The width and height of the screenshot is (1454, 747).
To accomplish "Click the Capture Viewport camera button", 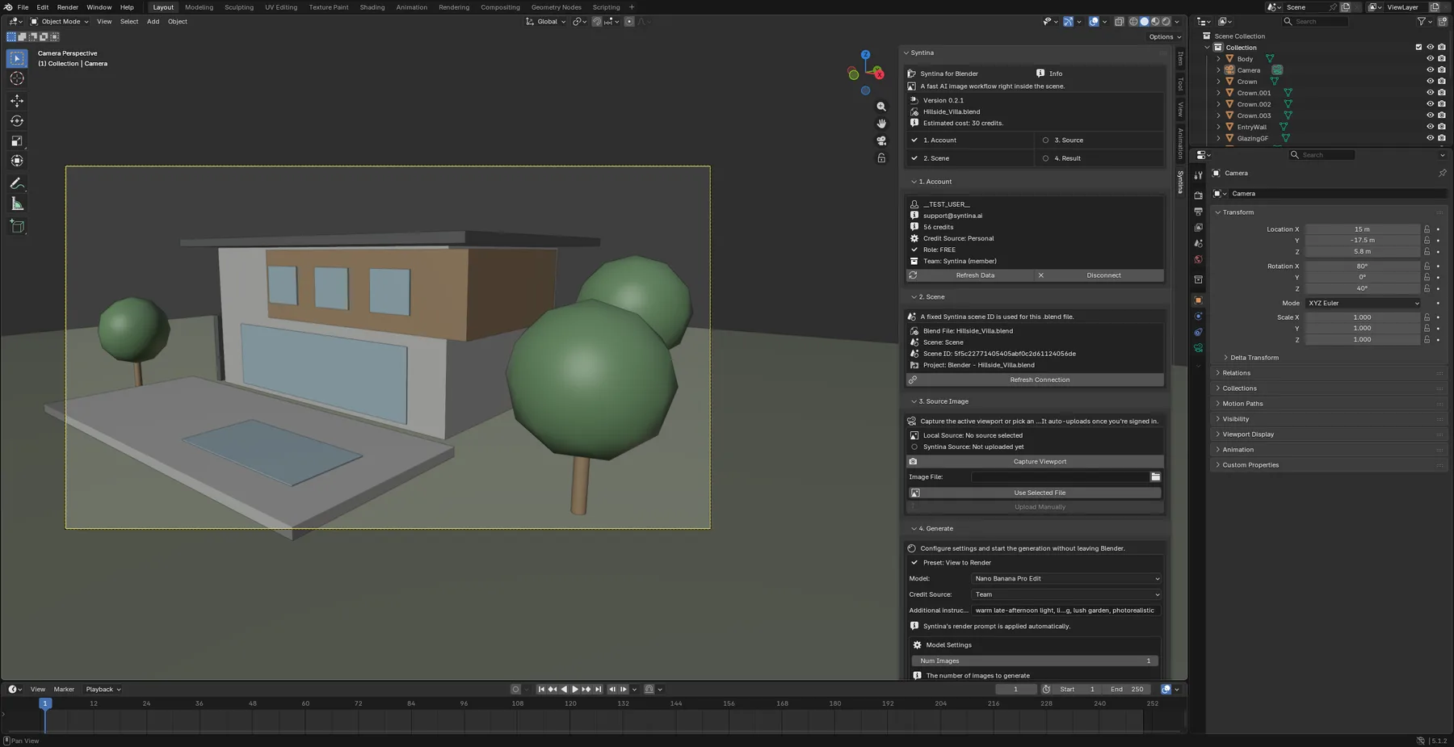I will (x=1036, y=461).
